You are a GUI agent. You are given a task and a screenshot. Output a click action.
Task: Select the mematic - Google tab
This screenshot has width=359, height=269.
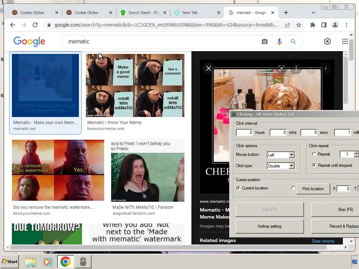251,13
